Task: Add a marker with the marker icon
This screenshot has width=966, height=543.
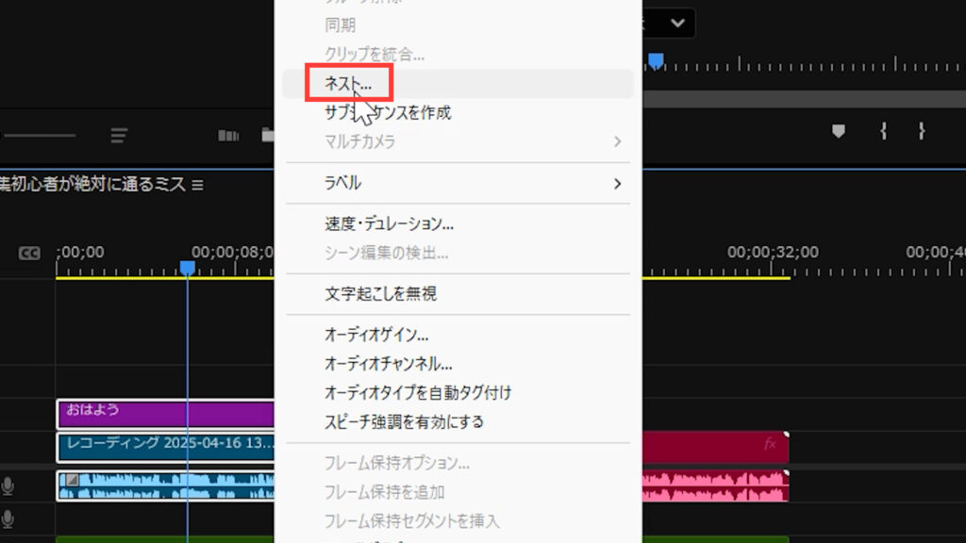Action: (x=839, y=131)
